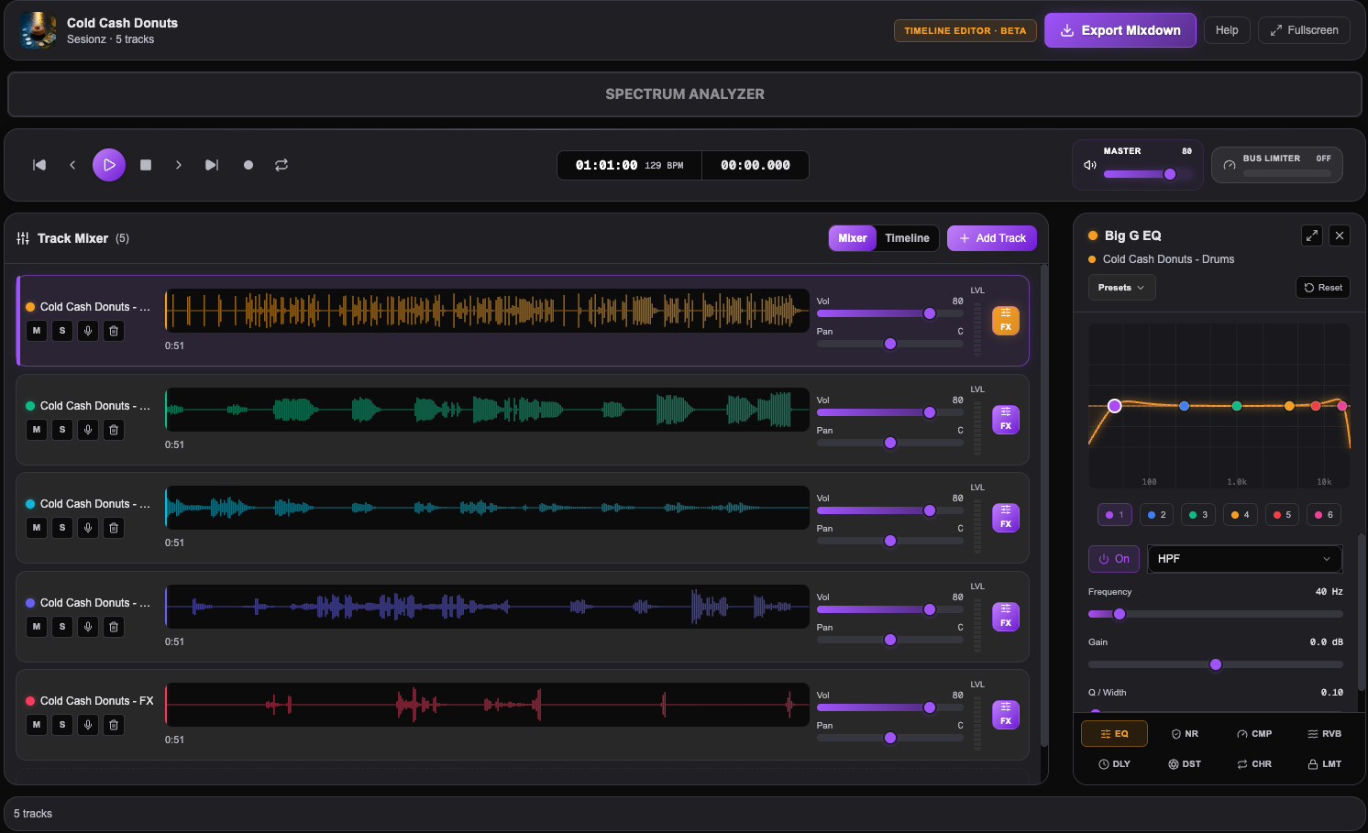
Task: Skip to start of project
Action: pos(39,165)
